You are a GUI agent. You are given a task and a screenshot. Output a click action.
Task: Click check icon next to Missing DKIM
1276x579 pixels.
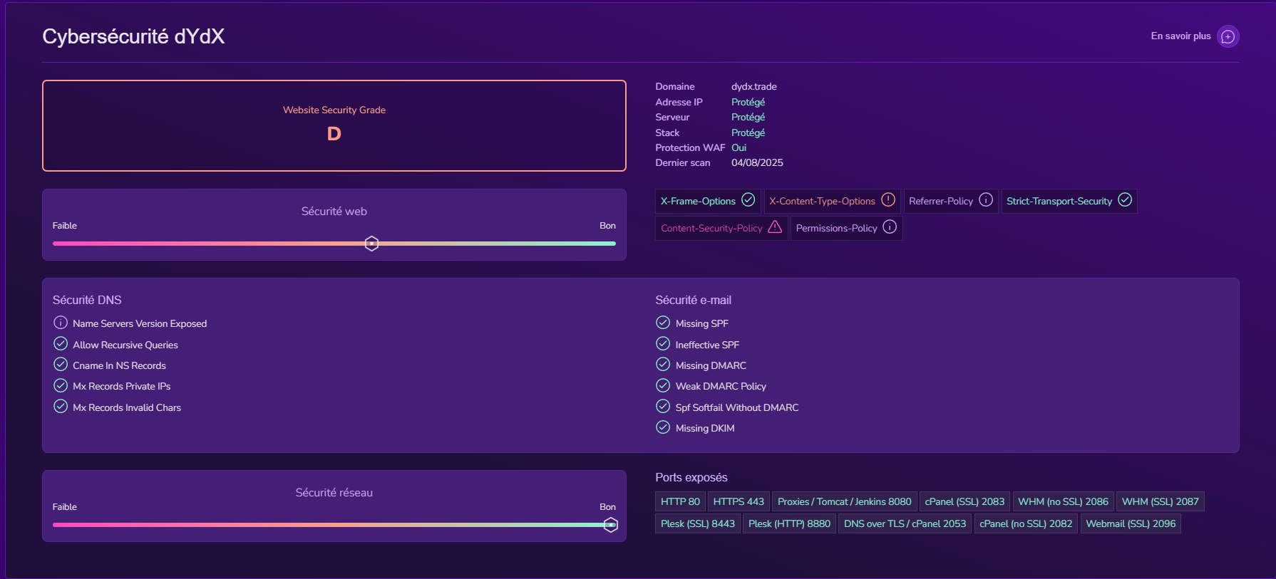click(663, 427)
